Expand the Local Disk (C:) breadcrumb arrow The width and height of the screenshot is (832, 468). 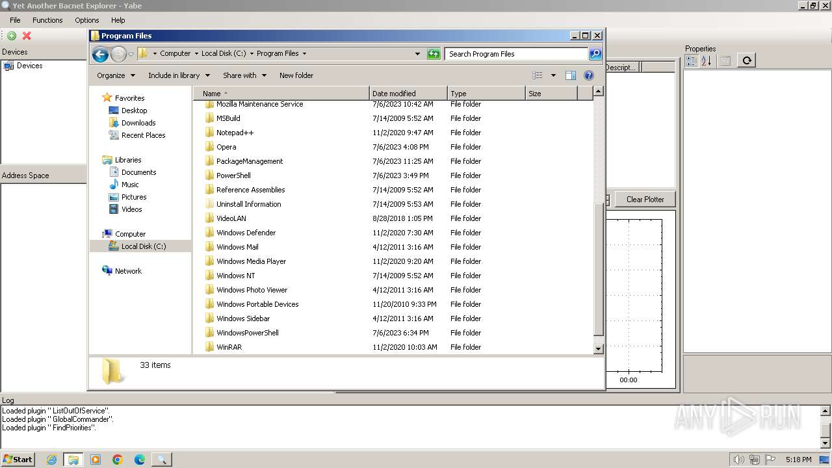pos(252,54)
